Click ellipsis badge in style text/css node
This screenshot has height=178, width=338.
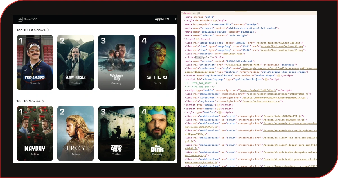(x=219, y=112)
